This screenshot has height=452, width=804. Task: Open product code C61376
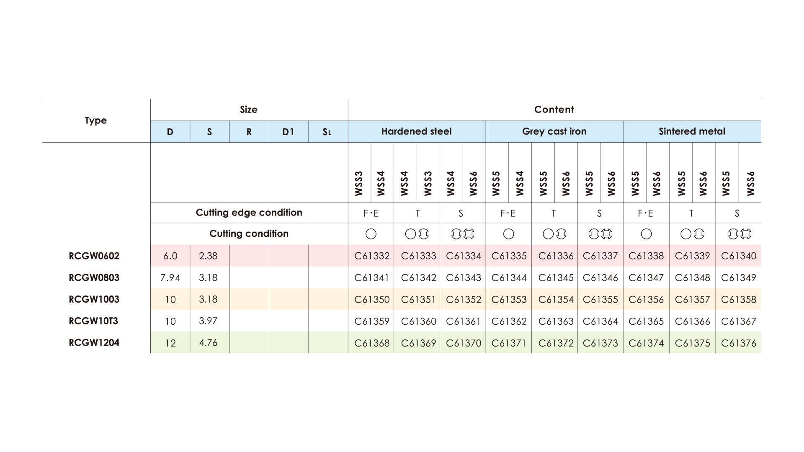pos(739,343)
